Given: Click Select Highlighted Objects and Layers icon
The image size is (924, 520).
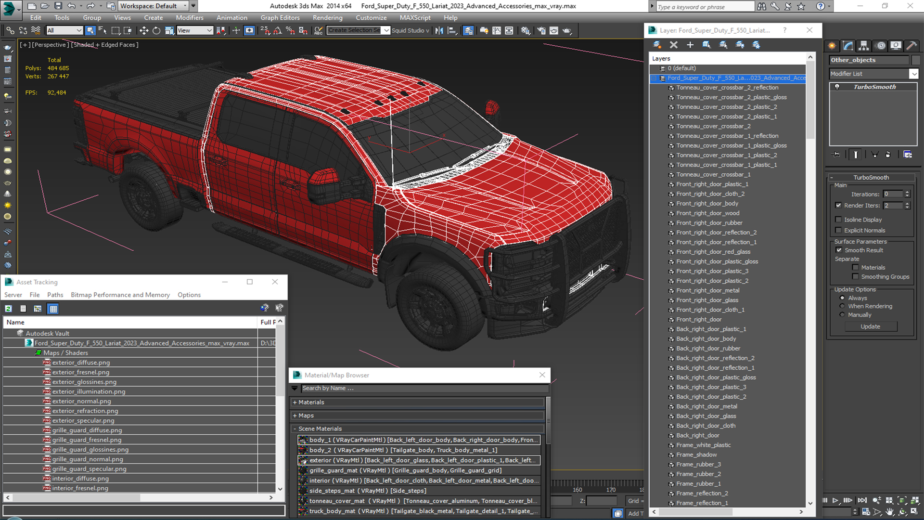Looking at the screenshot, I should (706, 45).
